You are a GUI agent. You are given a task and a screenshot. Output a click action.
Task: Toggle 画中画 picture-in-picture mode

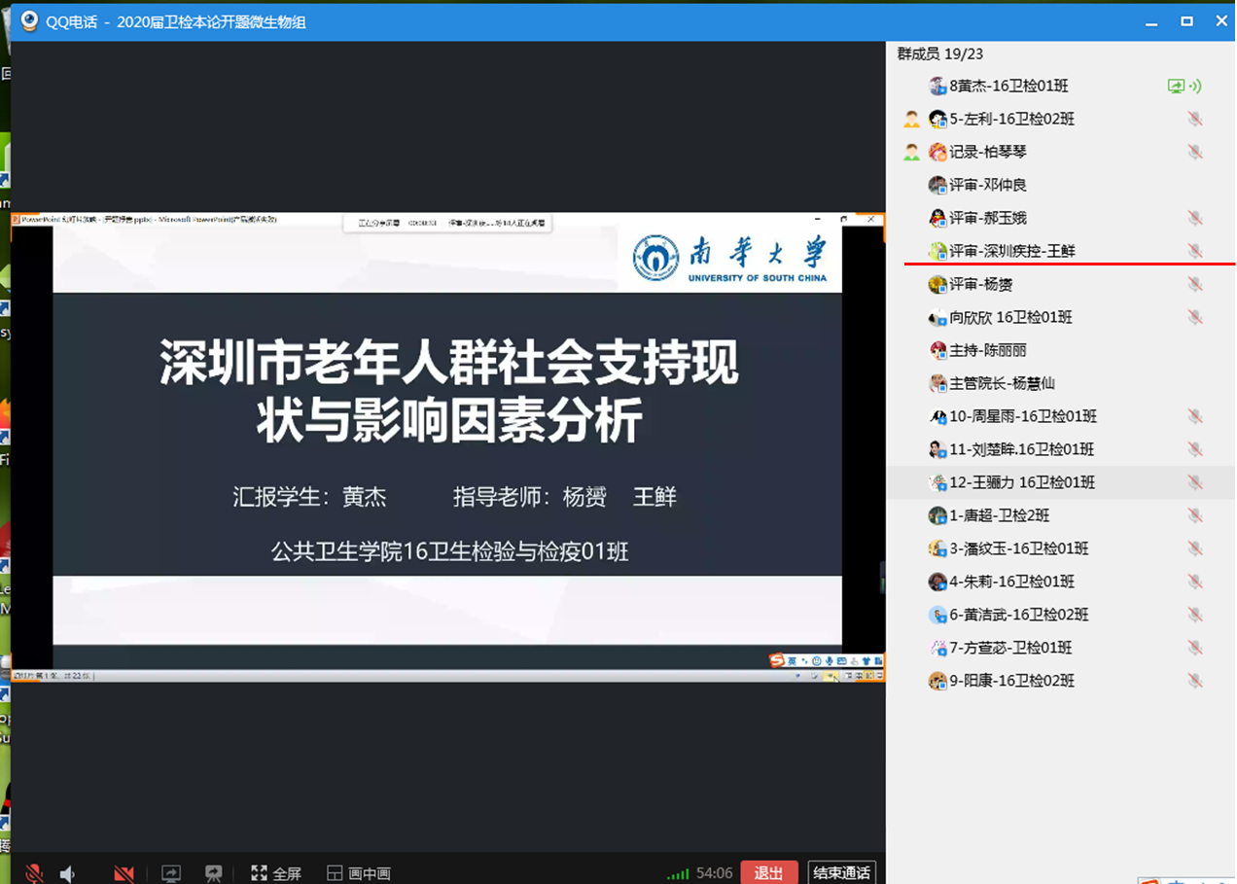359,873
